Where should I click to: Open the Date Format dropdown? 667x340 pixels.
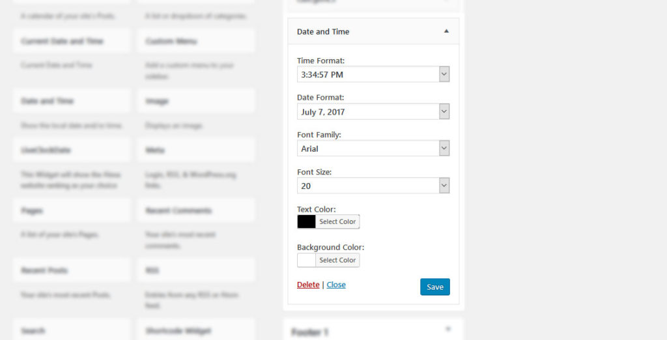[x=373, y=111]
